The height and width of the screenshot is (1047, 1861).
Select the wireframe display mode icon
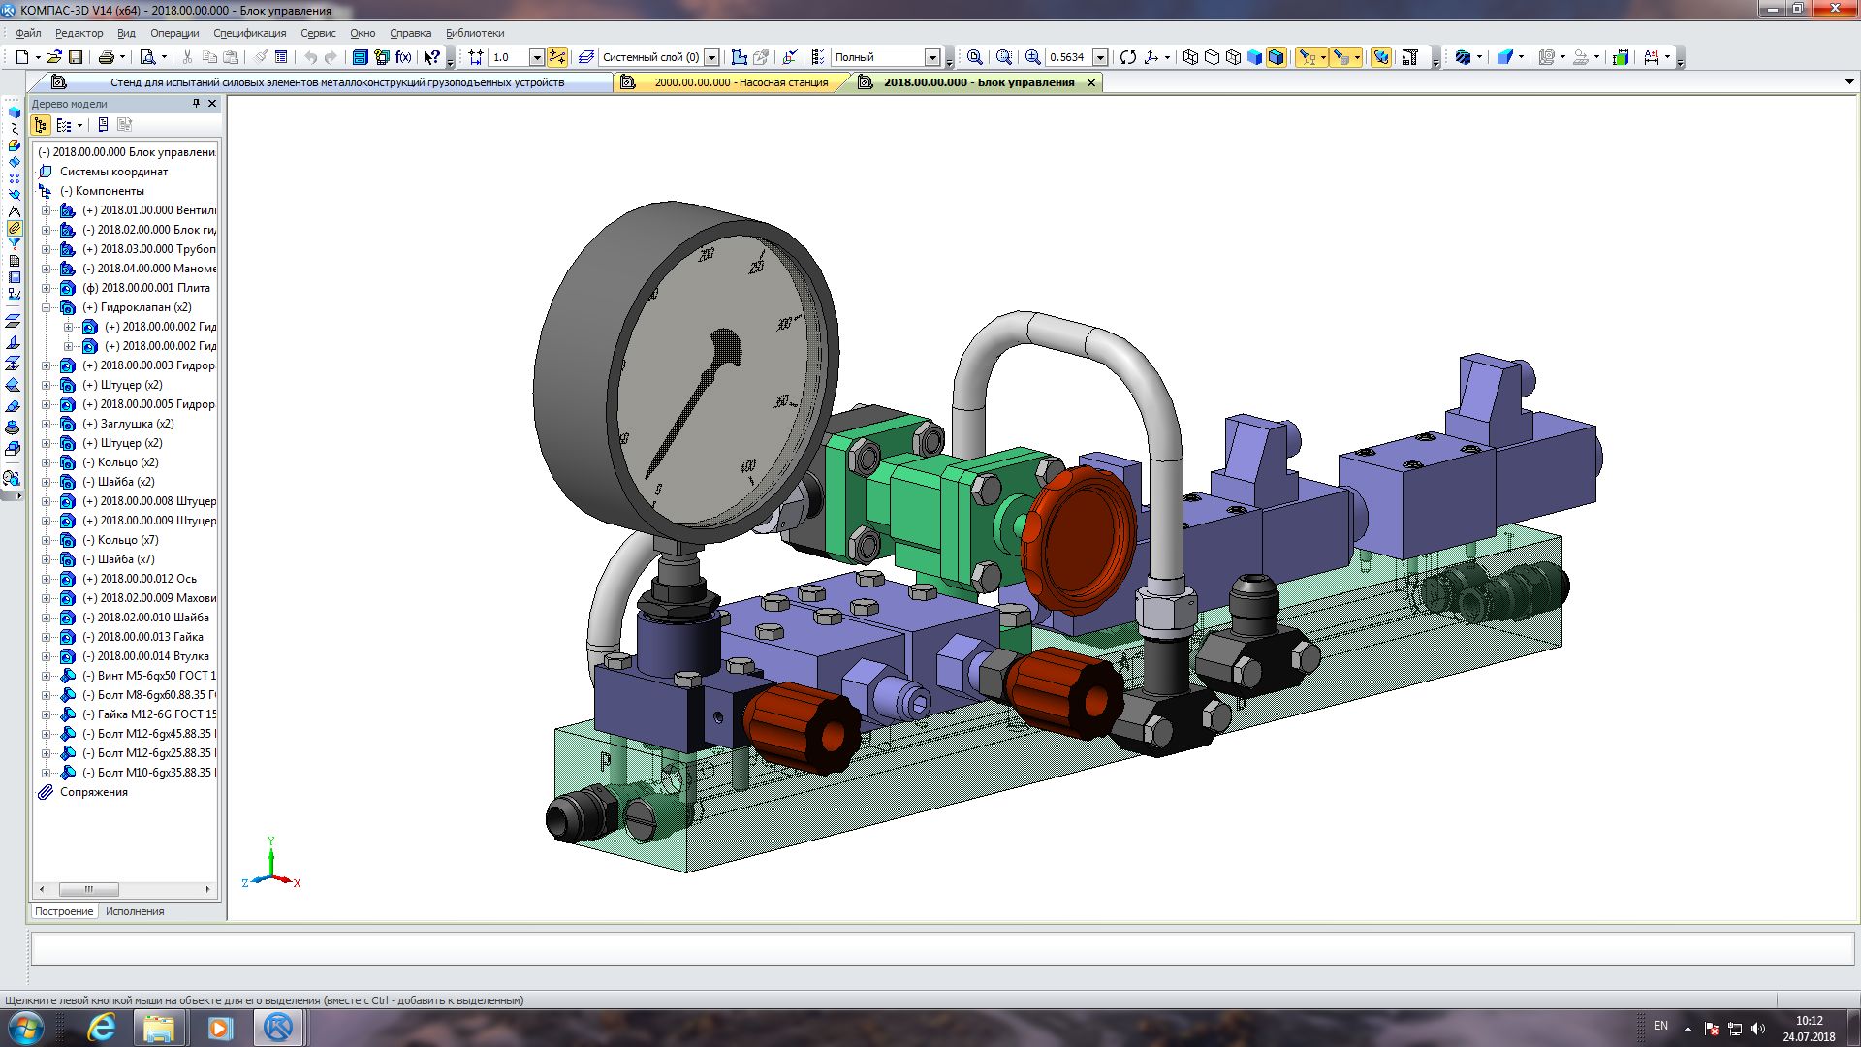pos(1191,57)
